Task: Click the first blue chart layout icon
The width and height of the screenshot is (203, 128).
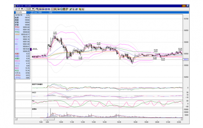Action: pos(37,9)
